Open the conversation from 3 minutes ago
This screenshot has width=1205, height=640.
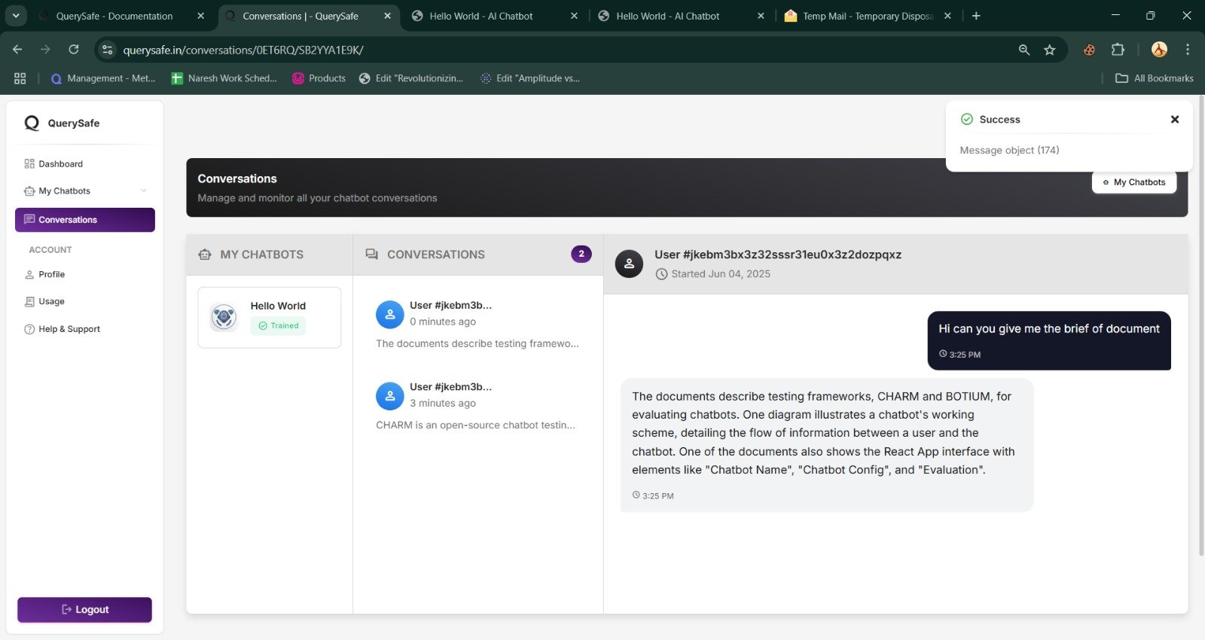click(477, 406)
